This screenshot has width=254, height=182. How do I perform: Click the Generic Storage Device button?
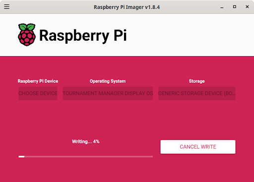pos(197,93)
